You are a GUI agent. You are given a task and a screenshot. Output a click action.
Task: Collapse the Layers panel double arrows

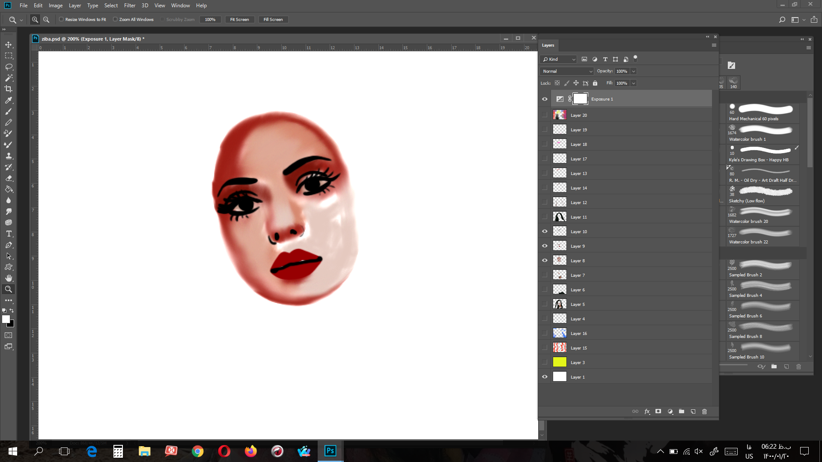point(708,37)
